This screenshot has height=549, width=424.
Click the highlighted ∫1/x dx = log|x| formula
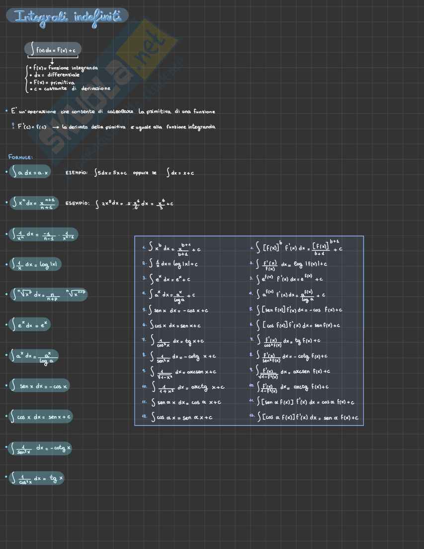35,264
